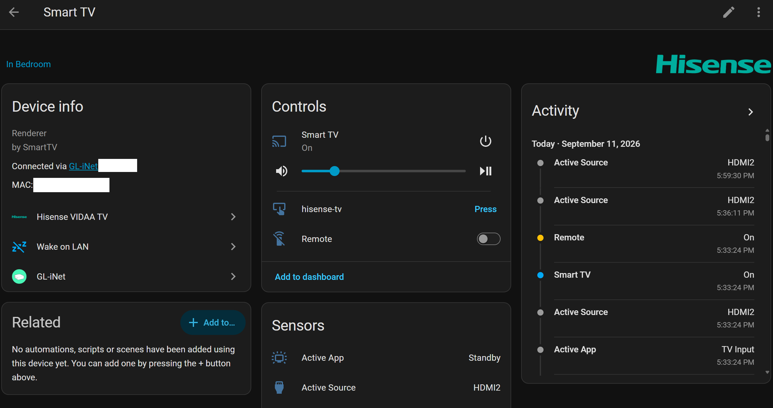
Task: Click the Wake on LAN sleep icon
Action: pyautogui.click(x=19, y=247)
